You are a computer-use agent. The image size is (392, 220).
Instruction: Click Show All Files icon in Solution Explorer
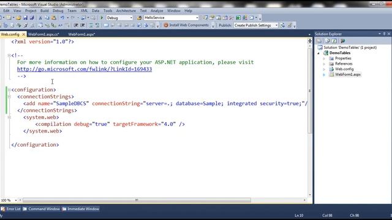tap(327, 41)
